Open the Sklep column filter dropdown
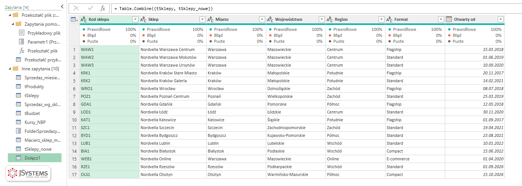 tap(202, 19)
